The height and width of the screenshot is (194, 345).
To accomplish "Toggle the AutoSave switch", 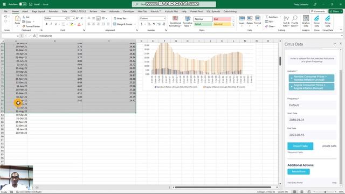I will click(23, 4).
